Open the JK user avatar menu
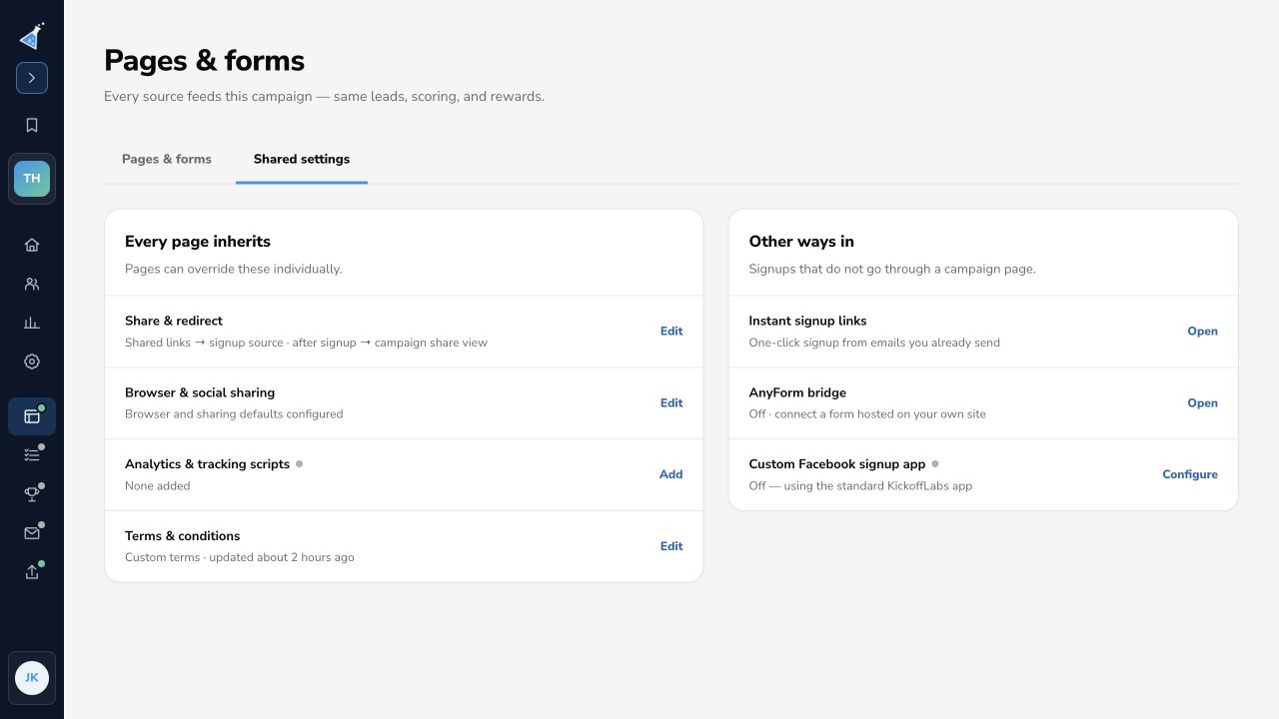 pos(32,678)
